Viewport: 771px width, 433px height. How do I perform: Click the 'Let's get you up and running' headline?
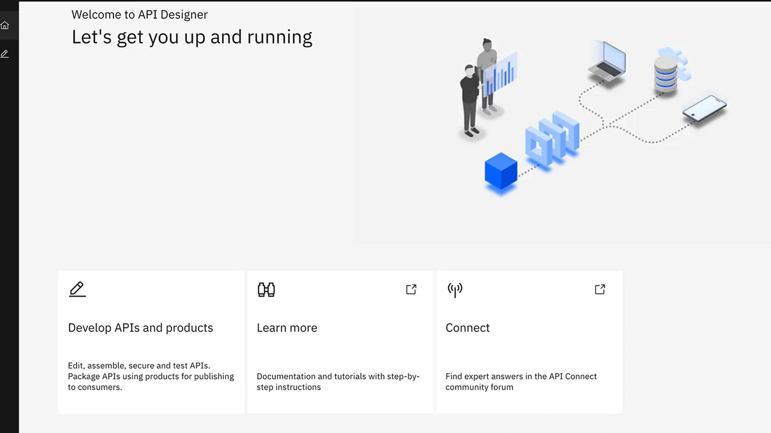point(192,37)
